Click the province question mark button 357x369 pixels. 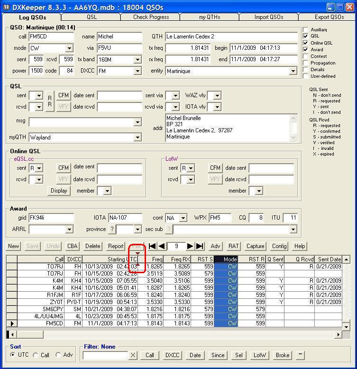pyautogui.click(x=112, y=229)
